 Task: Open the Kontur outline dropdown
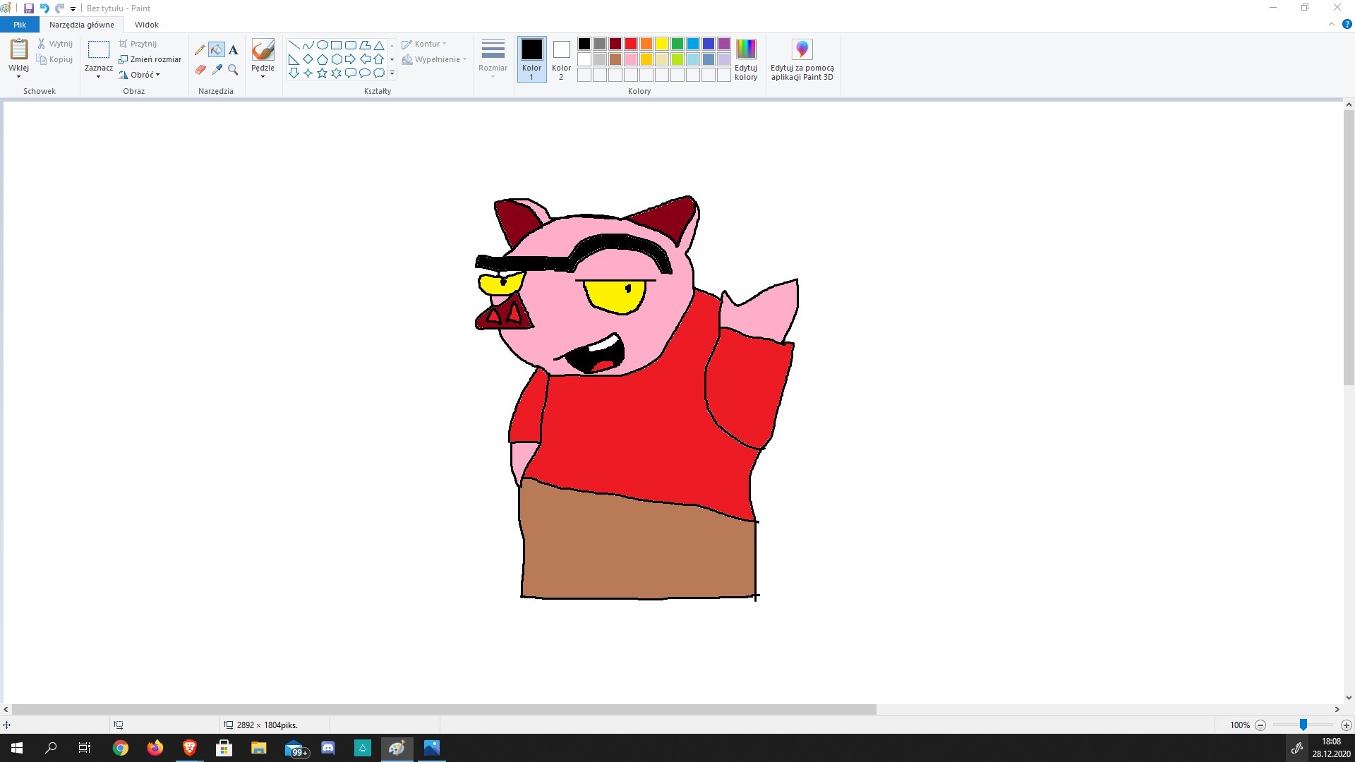pyautogui.click(x=424, y=44)
